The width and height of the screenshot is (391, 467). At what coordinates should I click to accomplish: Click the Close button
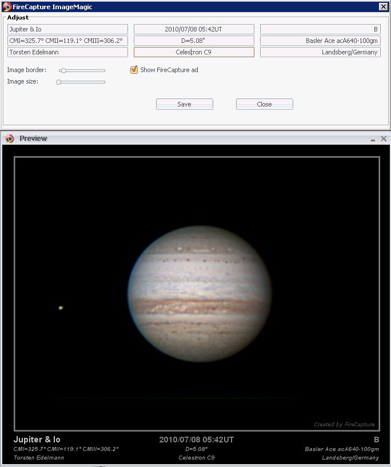265,104
